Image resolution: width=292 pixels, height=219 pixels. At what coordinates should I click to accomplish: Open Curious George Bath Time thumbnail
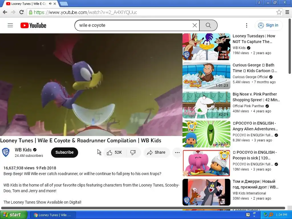click(x=206, y=76)
